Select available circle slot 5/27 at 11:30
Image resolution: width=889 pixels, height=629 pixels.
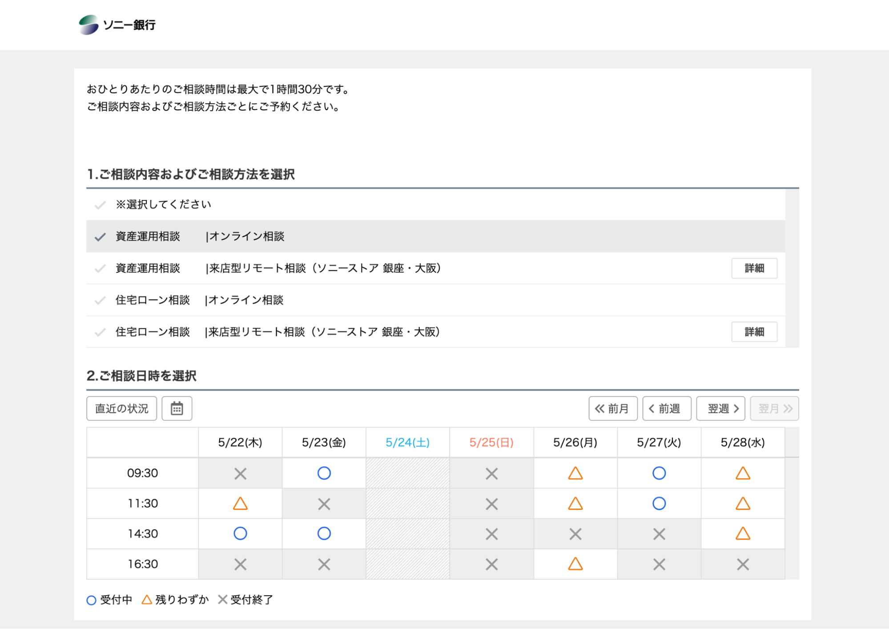pyautogui.click(x=659, y=504)
